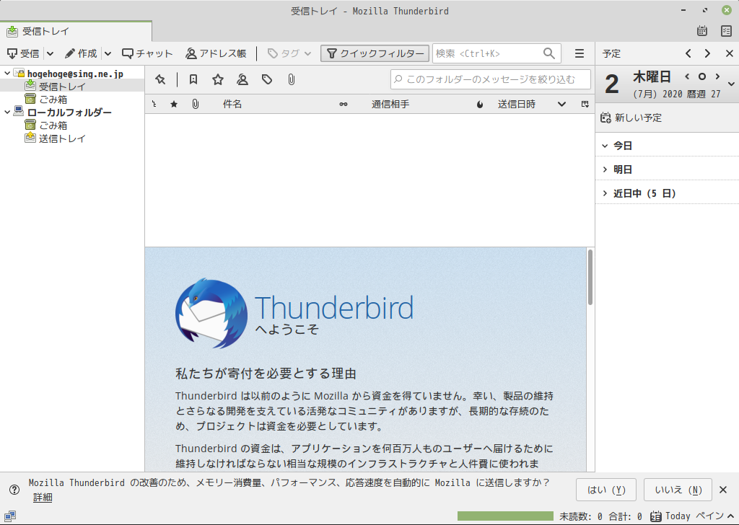Click 作成 to compose a message
This screenshot has width=739, height=525.
click(x=81, y=53)
